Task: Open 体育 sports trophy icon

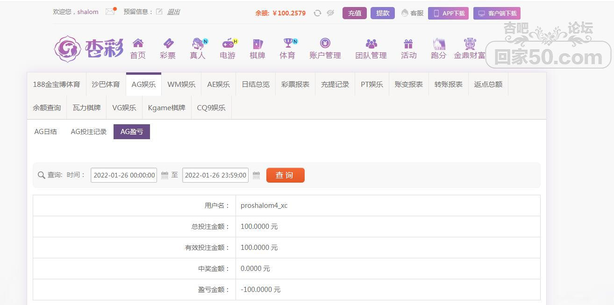Action: pos(289,43)
